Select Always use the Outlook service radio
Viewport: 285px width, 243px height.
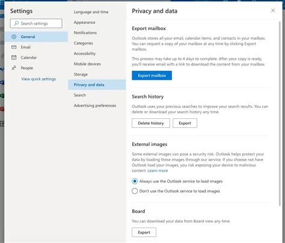(x=135, y=181)
